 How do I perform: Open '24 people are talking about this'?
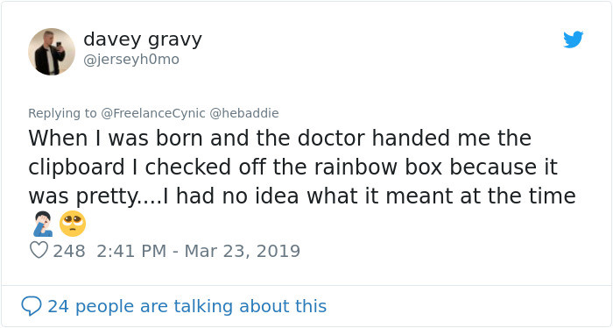pos(187,306)
